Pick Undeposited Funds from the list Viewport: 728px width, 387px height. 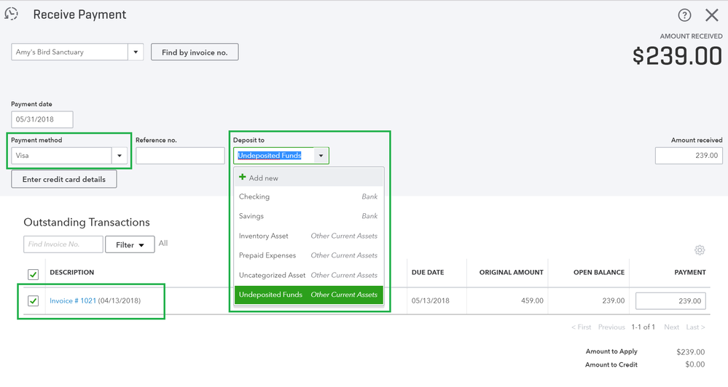[270, 295]
